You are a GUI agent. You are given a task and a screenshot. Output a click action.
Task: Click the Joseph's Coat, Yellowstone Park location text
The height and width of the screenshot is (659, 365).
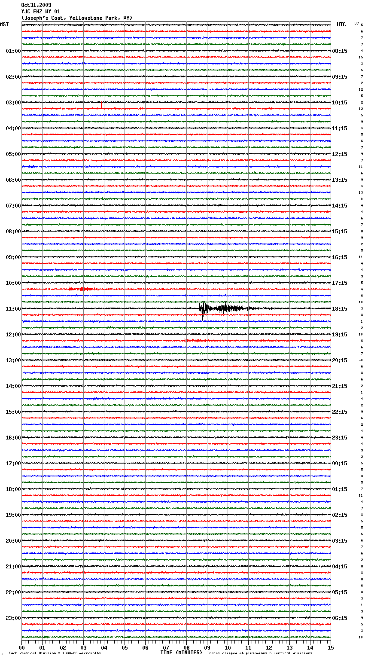click(77, 18)
